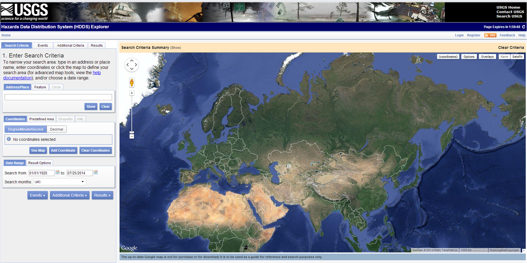Screen dimensions: 527x263
Task: Click the Address/Place text input field
Action: pyautogui.click(x=58, y=97)
